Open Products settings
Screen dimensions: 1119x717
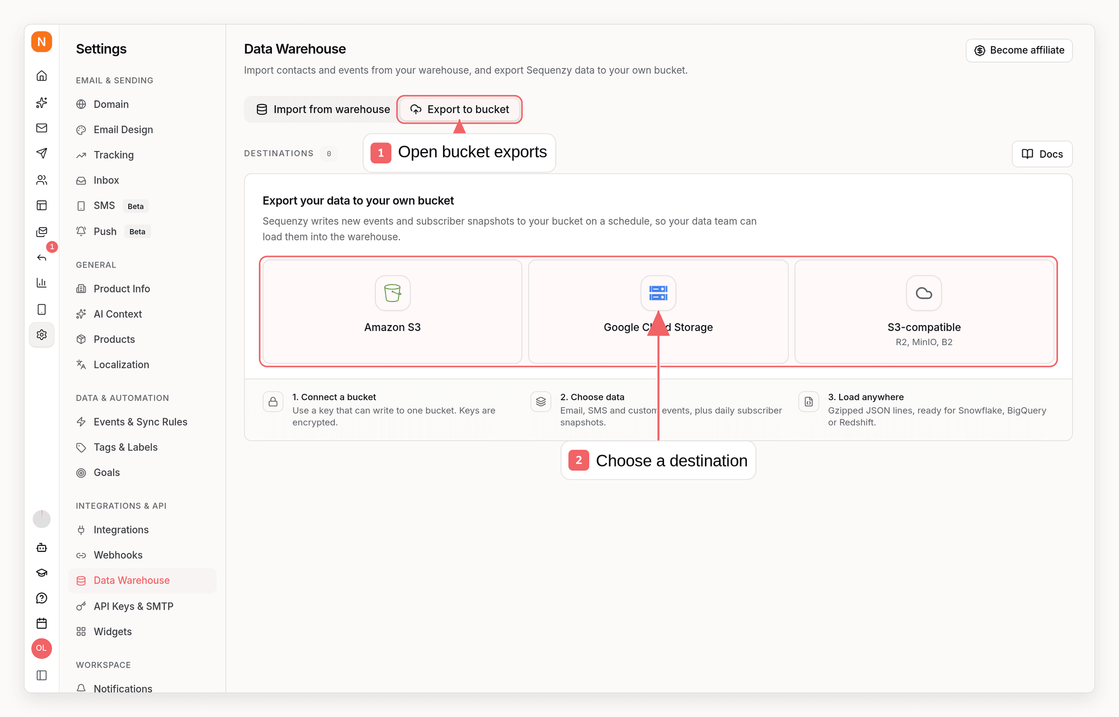point(142,339)
